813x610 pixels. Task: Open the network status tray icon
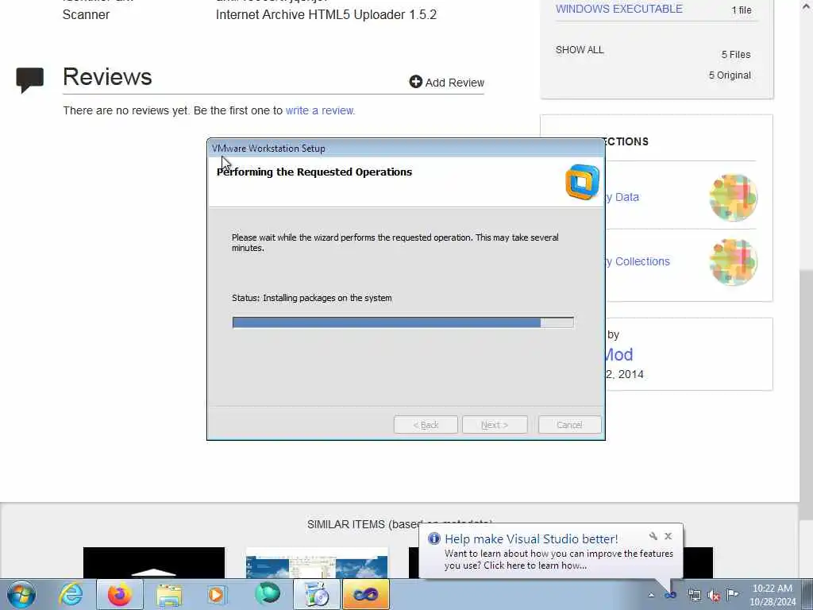(694, 595)
